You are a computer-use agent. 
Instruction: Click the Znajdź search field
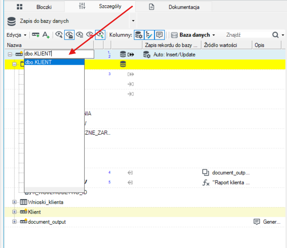tap(248, 35)
